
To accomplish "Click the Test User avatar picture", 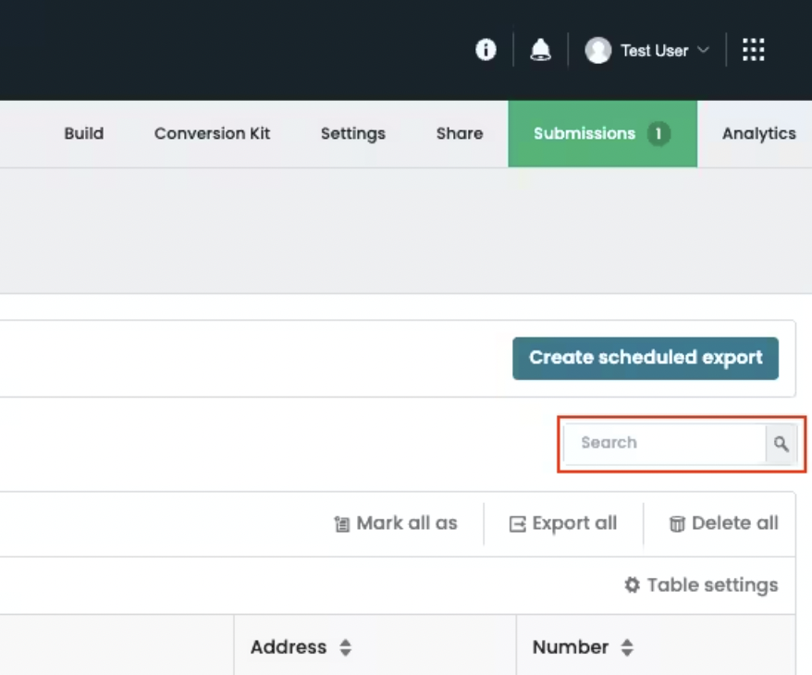I will tap(598, 51).
